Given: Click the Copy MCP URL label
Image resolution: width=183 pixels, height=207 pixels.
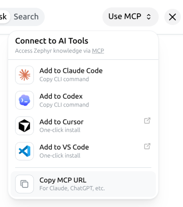Looking at the screenshot, I should 63,180.
